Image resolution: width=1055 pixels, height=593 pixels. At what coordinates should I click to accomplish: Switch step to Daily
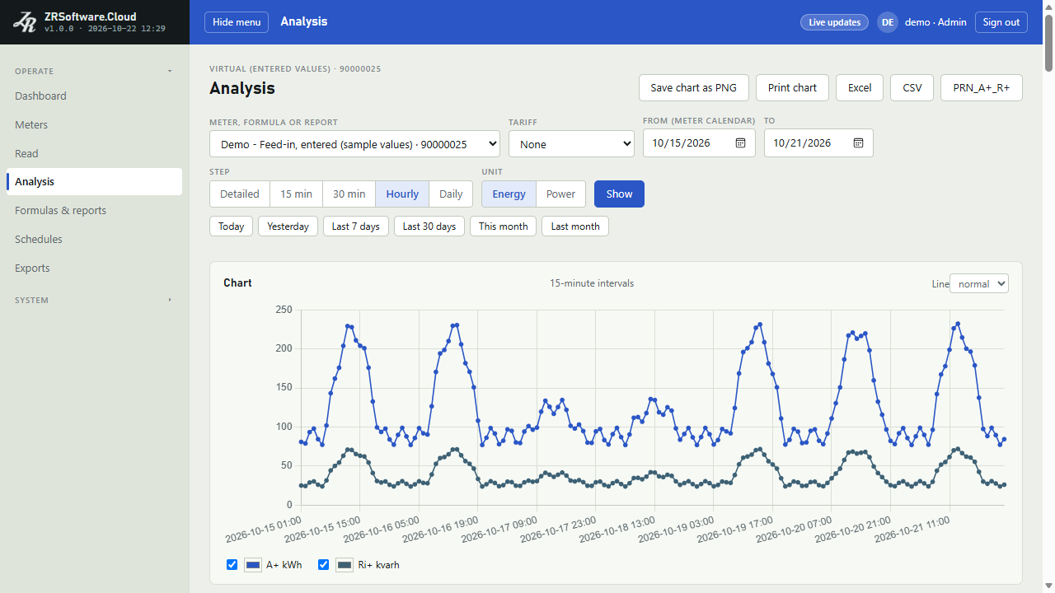tap(451, 194)
